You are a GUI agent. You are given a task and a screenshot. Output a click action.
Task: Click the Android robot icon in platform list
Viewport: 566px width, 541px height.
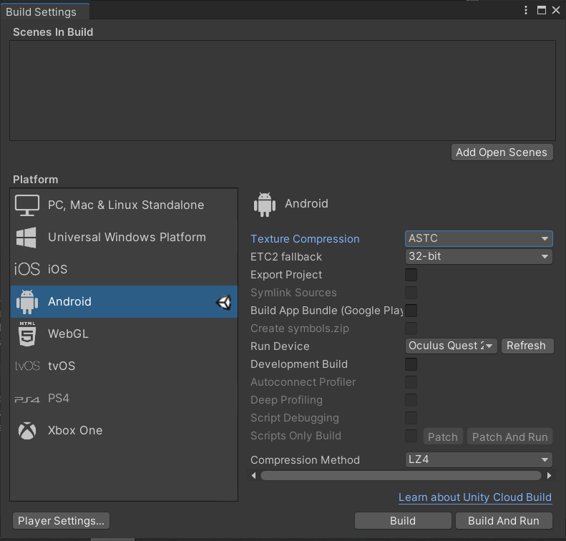pos(27,302)
